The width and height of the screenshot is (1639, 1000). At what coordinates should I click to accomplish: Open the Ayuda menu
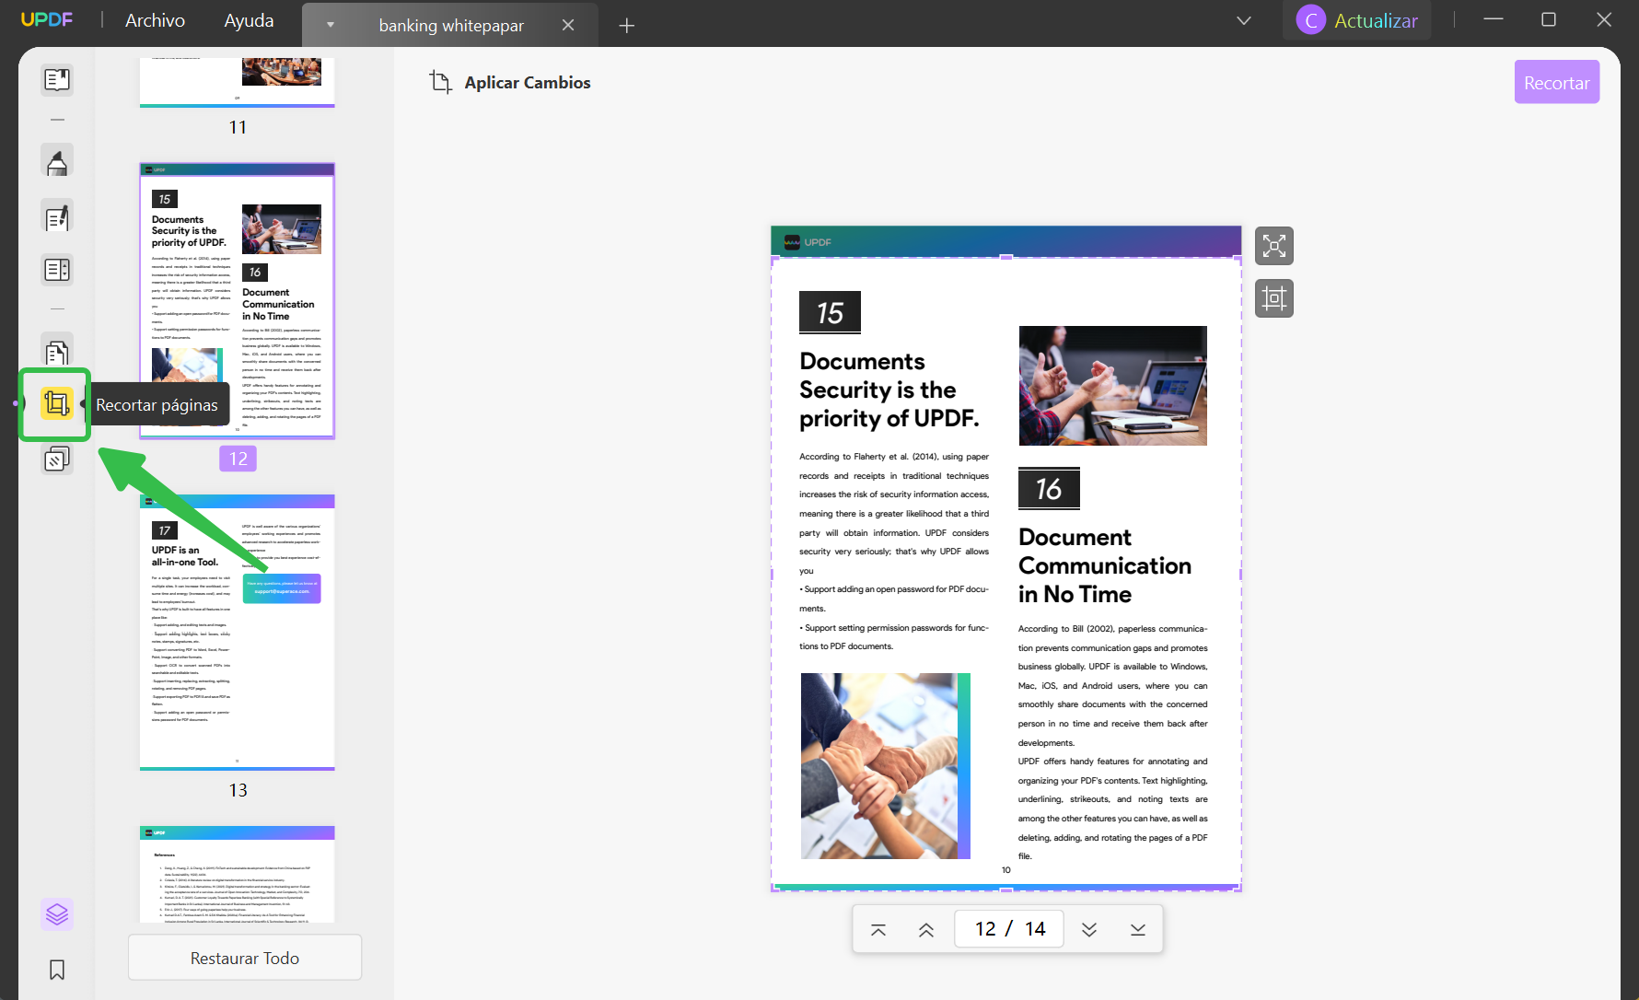pyautogui.click(x=247, y=19)
